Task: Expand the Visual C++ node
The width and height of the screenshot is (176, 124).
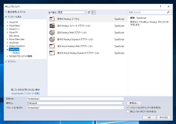Action: pos(8,29)
